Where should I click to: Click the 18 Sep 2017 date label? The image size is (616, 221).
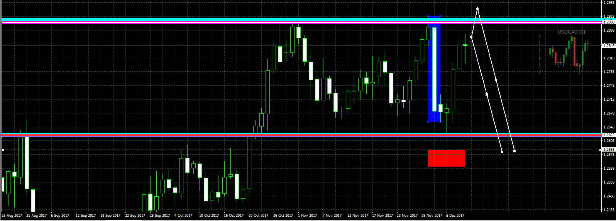[110, 216]
